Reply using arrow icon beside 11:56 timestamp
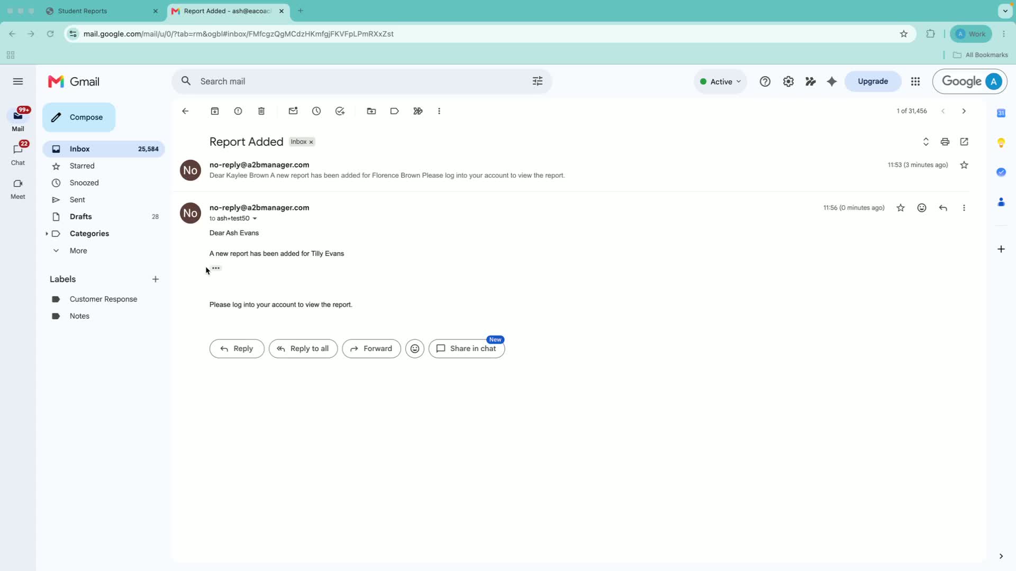This screenshot has width=1016, height=571. 943,208
